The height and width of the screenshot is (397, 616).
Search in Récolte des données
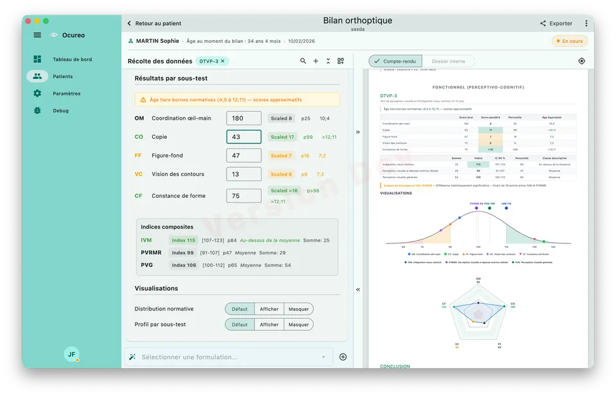pyautogui.click(x=303, y=61)
